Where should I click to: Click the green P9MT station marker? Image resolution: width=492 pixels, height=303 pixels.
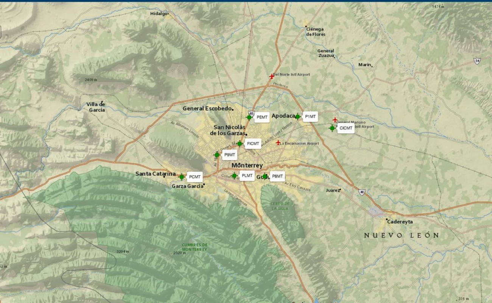(217, 155)
